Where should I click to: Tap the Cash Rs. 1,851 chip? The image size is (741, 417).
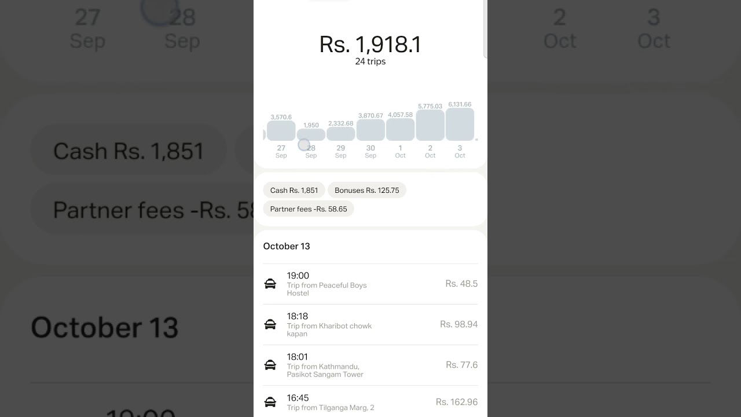coord(294,190)
